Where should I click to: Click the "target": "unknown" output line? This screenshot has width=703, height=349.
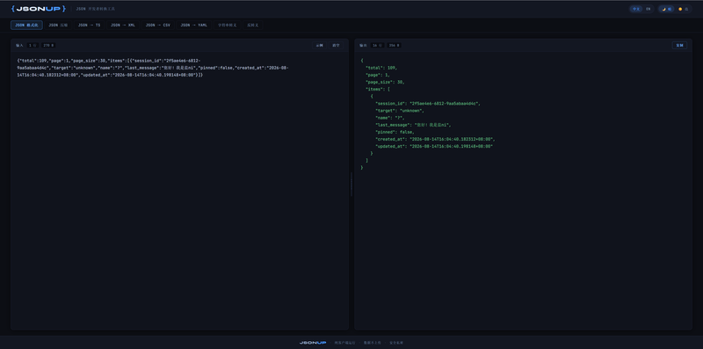coord(400,111)
